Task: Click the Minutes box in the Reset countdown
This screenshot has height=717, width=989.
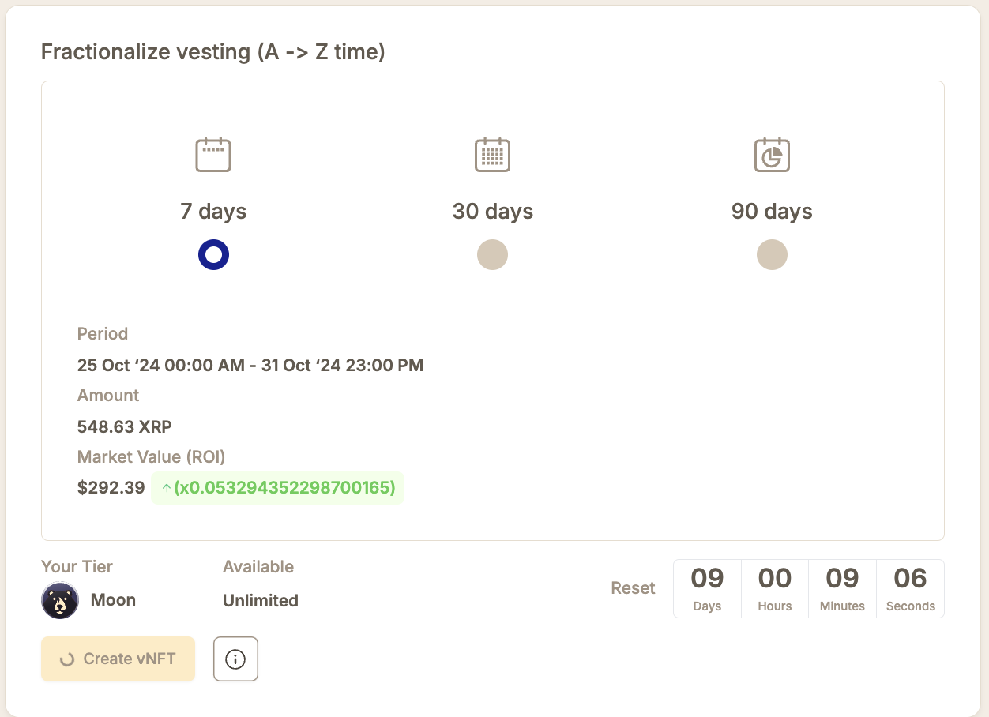Action: click(x=842, y=588)
